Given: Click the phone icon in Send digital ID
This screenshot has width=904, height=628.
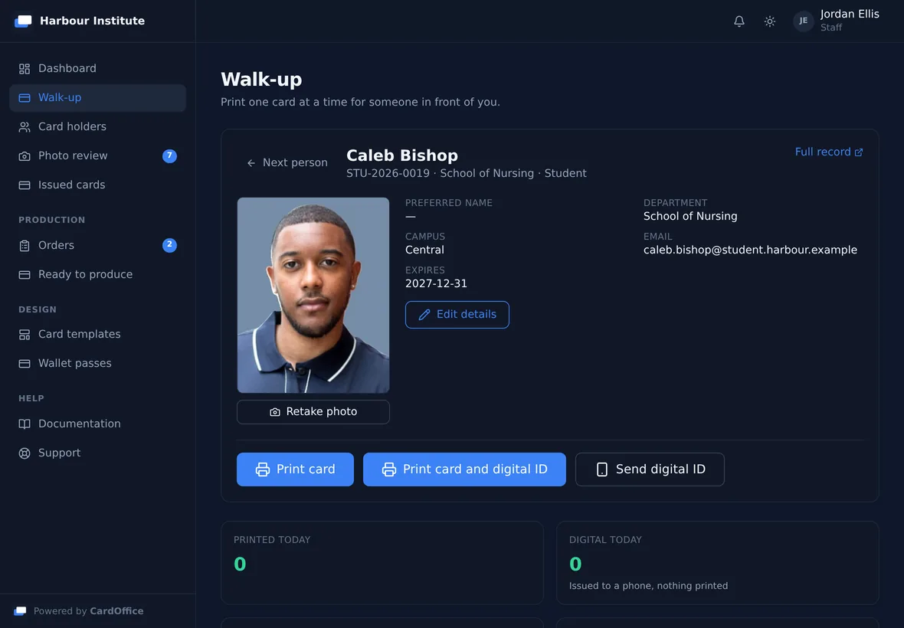Looking at the screenshot, I should pos(602,469).
